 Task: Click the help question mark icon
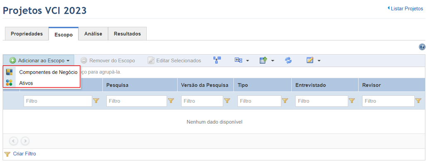(422, 47)
